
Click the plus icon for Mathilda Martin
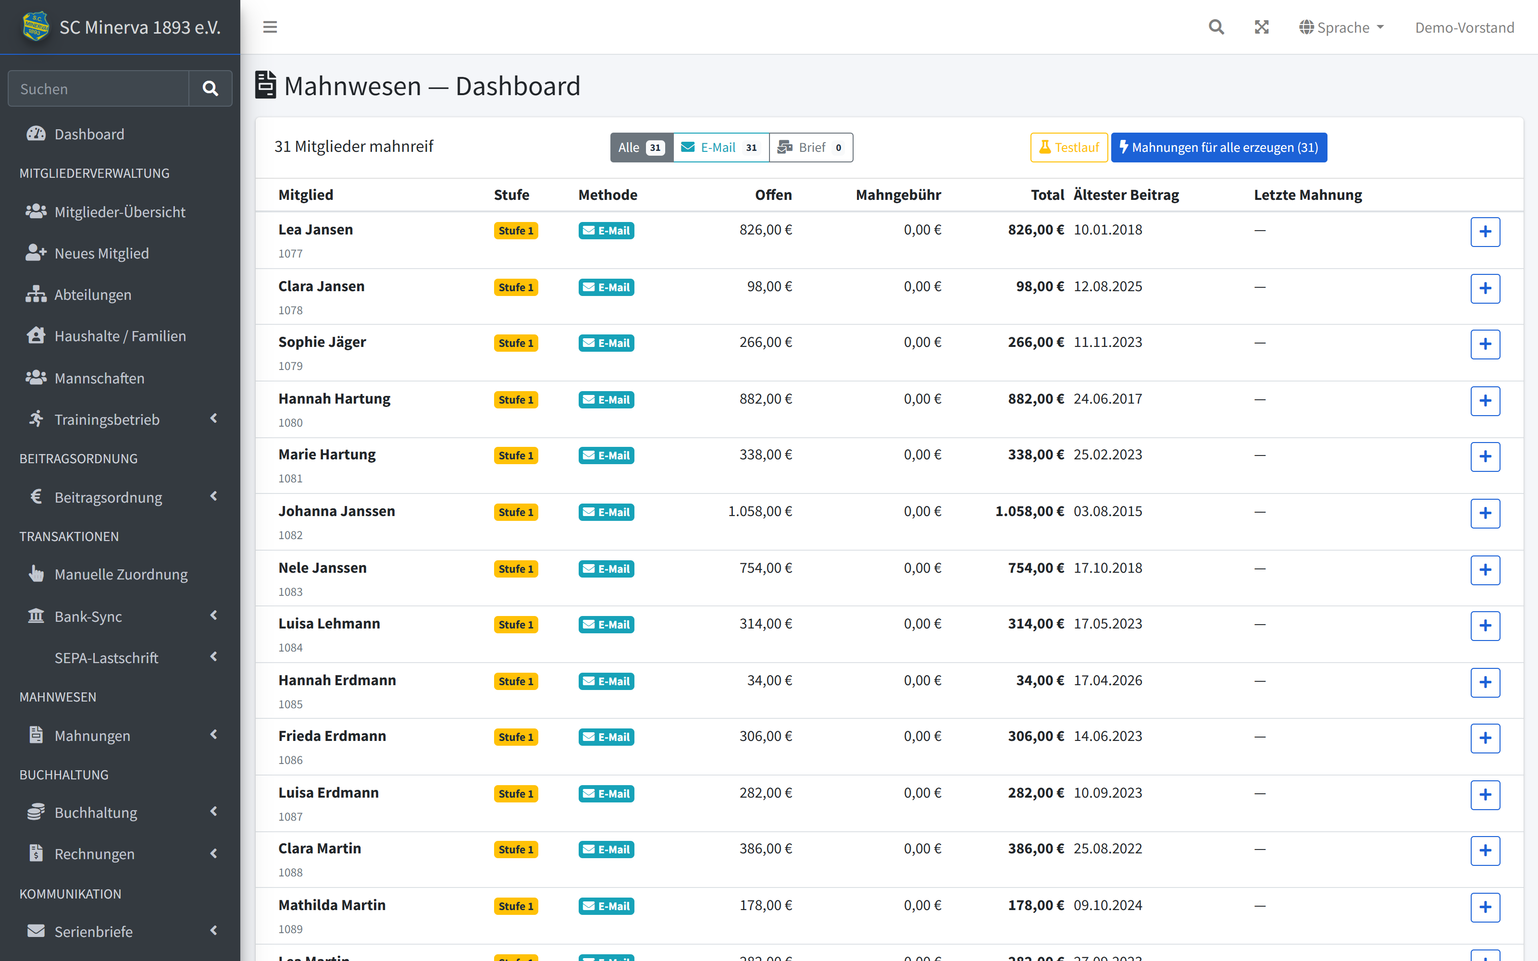[1485, 907]
